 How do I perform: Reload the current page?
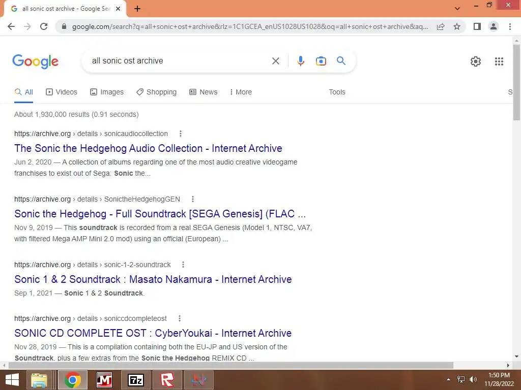click(44, 26)
